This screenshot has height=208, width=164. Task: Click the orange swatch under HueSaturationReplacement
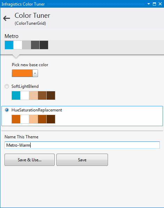(x=16, y=119)
